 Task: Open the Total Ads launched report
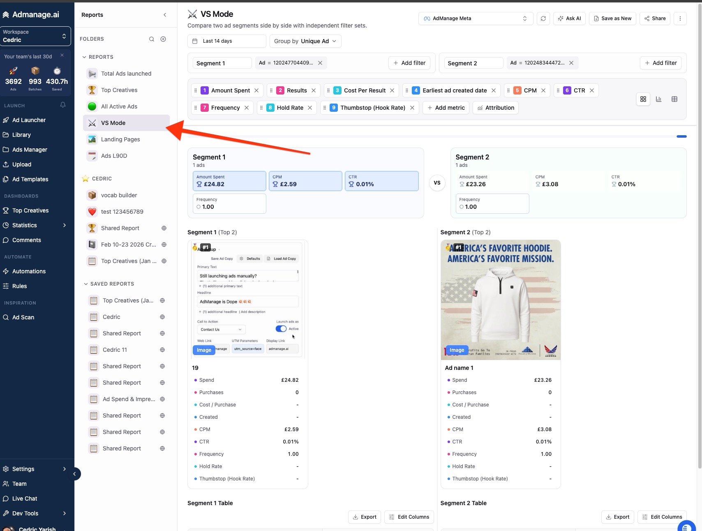[x=126, y=74]
